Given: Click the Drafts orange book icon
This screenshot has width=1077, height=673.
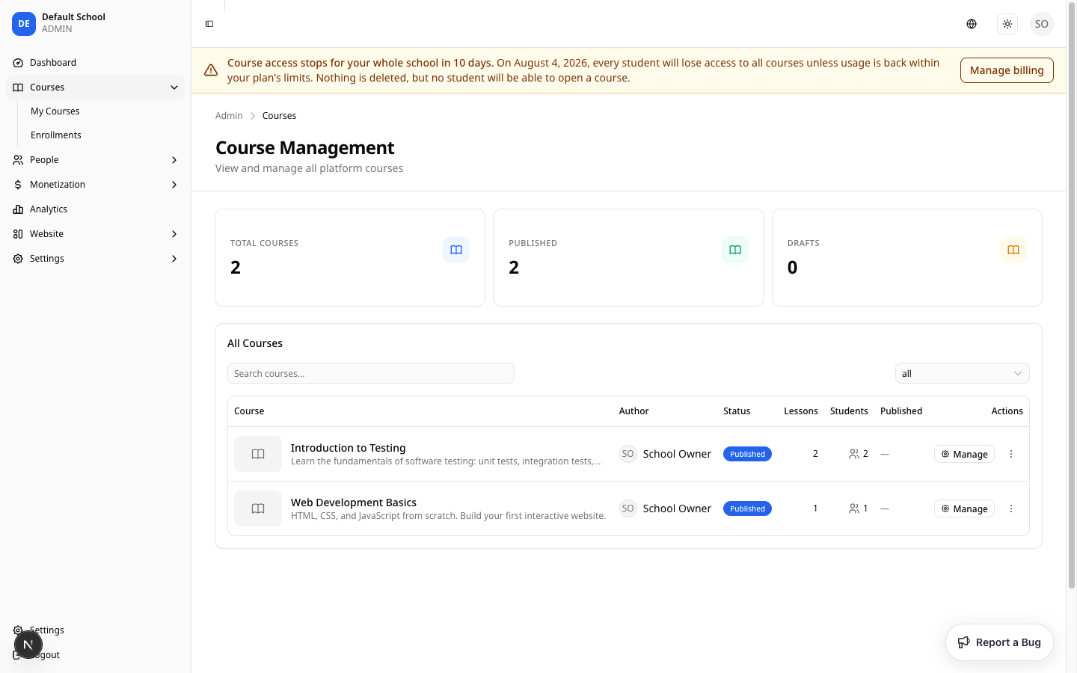Looking at the screenshot, I should click(x=1013, y=250).
